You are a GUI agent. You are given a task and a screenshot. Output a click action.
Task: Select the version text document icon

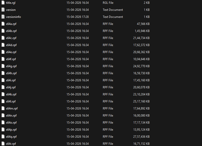point(3,10)
